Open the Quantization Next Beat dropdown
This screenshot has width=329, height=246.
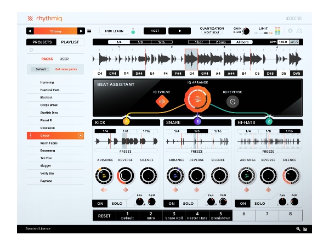point(212,32)
